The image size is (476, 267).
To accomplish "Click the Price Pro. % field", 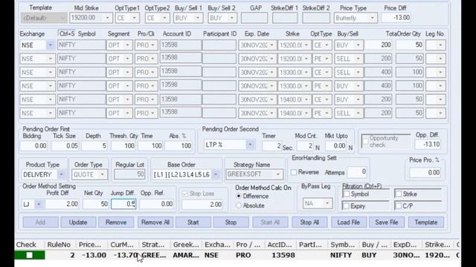I will [425, 173].
